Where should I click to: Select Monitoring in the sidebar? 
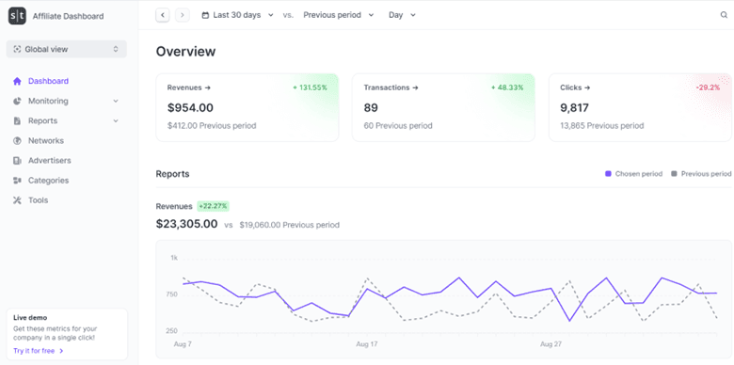coord(48,101)
